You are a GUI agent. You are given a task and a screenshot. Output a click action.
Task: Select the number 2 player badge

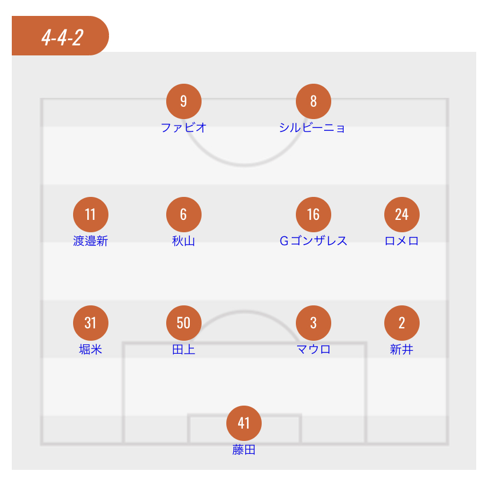point(402,323)
